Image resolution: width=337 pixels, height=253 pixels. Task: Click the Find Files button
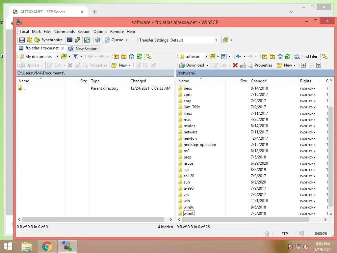click(306, 56)
